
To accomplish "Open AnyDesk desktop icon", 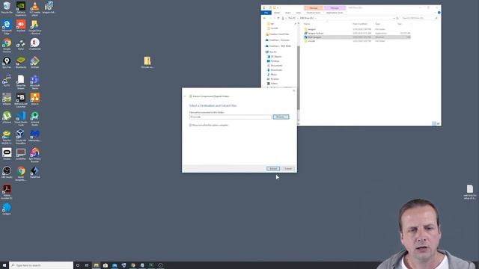I will click(x=21, y=26).
